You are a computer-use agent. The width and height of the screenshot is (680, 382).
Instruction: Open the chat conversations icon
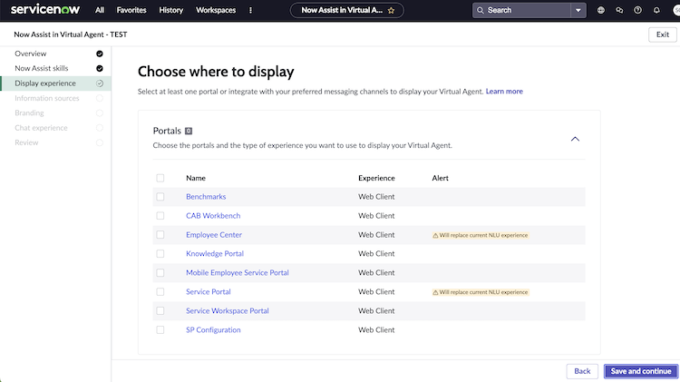click(619, 10)
